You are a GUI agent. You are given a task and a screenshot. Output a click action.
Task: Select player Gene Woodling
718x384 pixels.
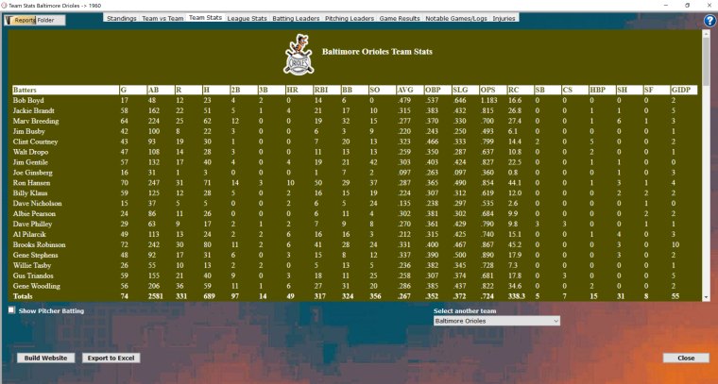click(x=35, y=286)
